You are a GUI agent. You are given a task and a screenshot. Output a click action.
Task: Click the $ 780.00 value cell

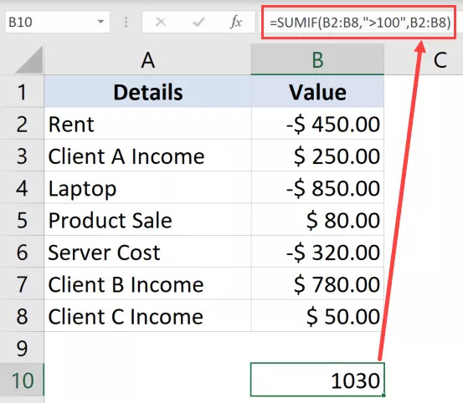point(317,284)
